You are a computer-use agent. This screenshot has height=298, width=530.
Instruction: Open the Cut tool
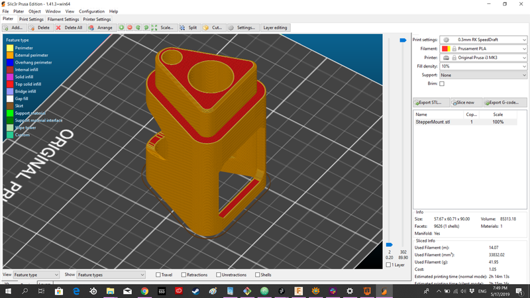click(x=213, y=28)
